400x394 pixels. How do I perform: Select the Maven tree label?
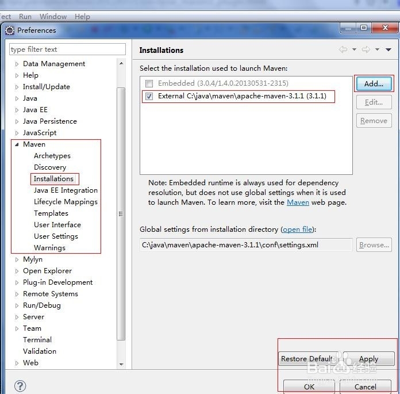(x=34, y=144)
